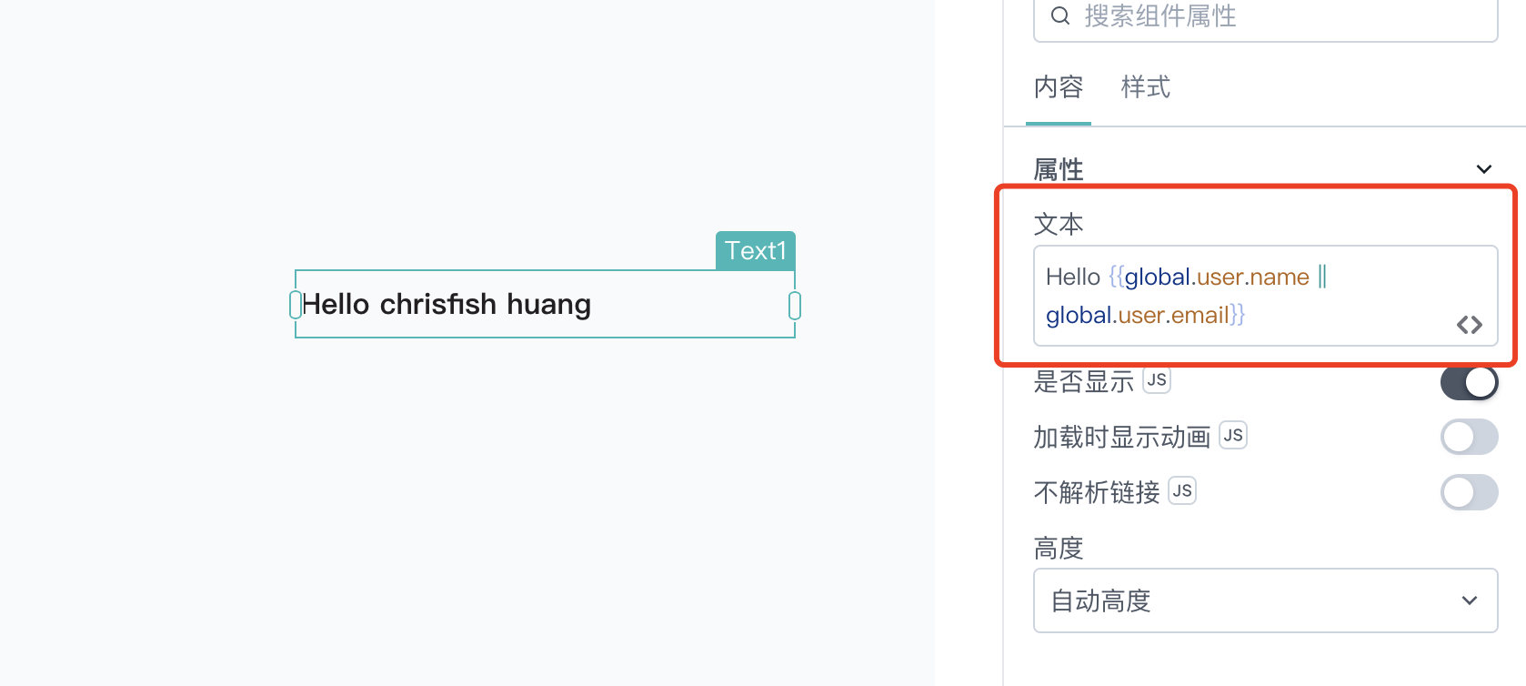Image resolution: width=1526 pixels, height=686 pixels.
Task: Collapse the 属性 section chevron
Action: pos(1484,169)
